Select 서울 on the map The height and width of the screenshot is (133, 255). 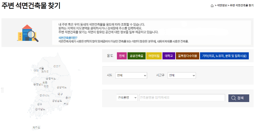pos(42,68)
